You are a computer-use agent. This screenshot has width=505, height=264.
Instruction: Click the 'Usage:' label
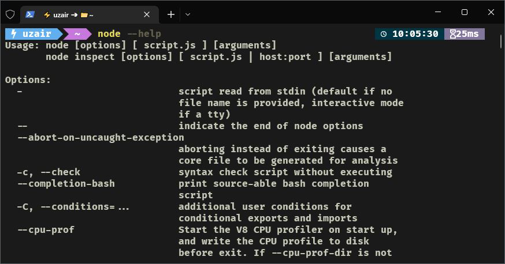point(22,46)
